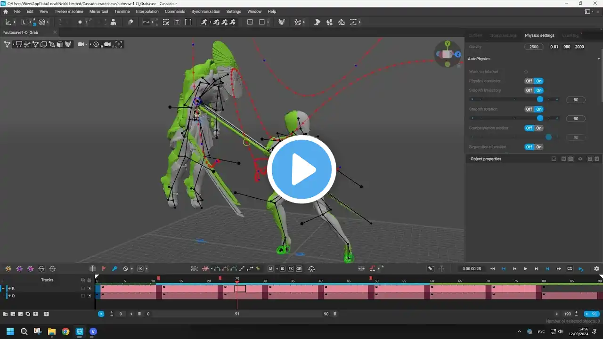Click the blue key icon on timeline toolbar
The image size is (603, 339).
pyautogui.click(x=114, y=269)
